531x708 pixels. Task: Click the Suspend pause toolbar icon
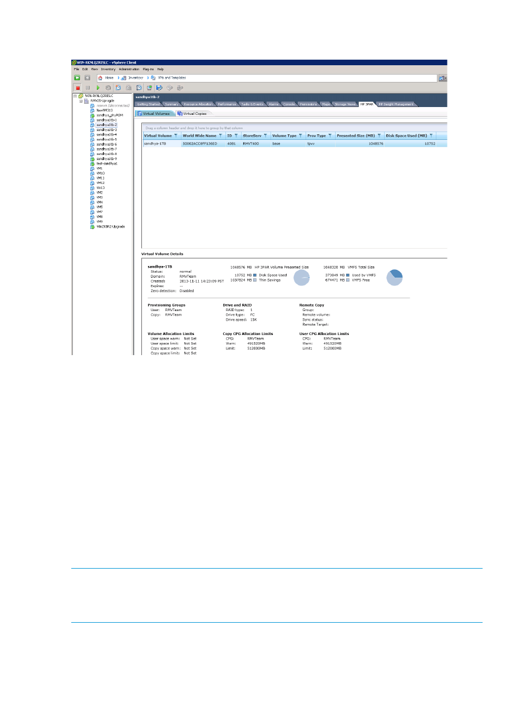[87, 88]
